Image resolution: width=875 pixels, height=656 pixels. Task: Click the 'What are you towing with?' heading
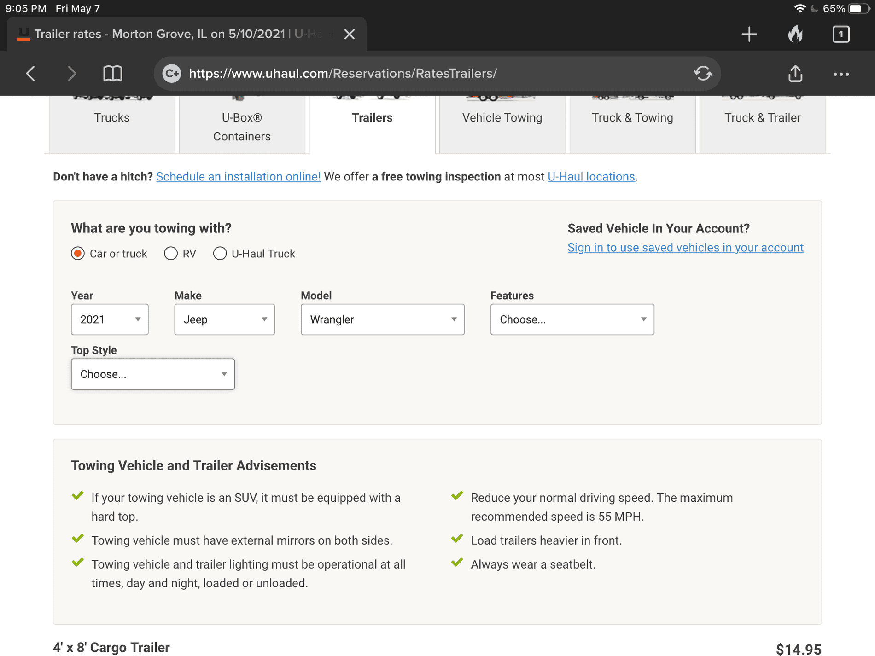pos(151,228)
